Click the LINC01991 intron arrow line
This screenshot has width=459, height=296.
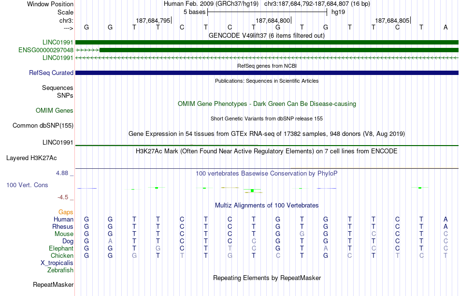click(267, 58)
